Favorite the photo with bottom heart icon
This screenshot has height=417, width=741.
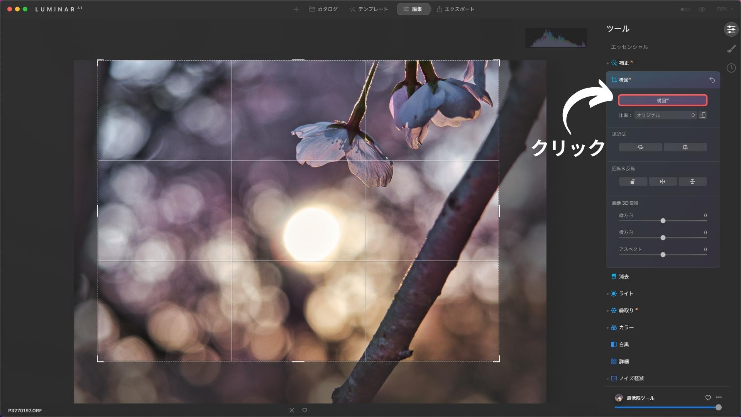tap(305, 410)
